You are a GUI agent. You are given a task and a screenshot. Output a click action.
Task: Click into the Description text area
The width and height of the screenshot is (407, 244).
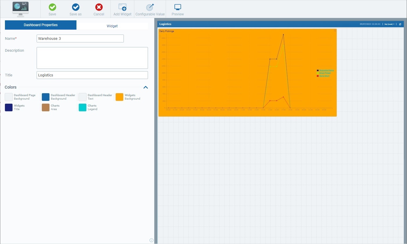click(92, 58)
